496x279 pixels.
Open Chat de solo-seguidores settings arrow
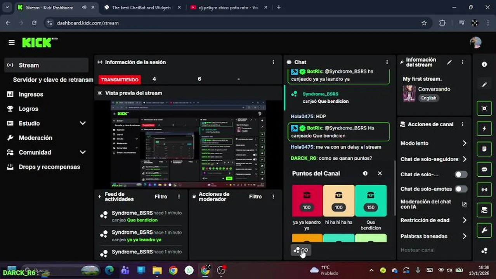pos(465,159)
